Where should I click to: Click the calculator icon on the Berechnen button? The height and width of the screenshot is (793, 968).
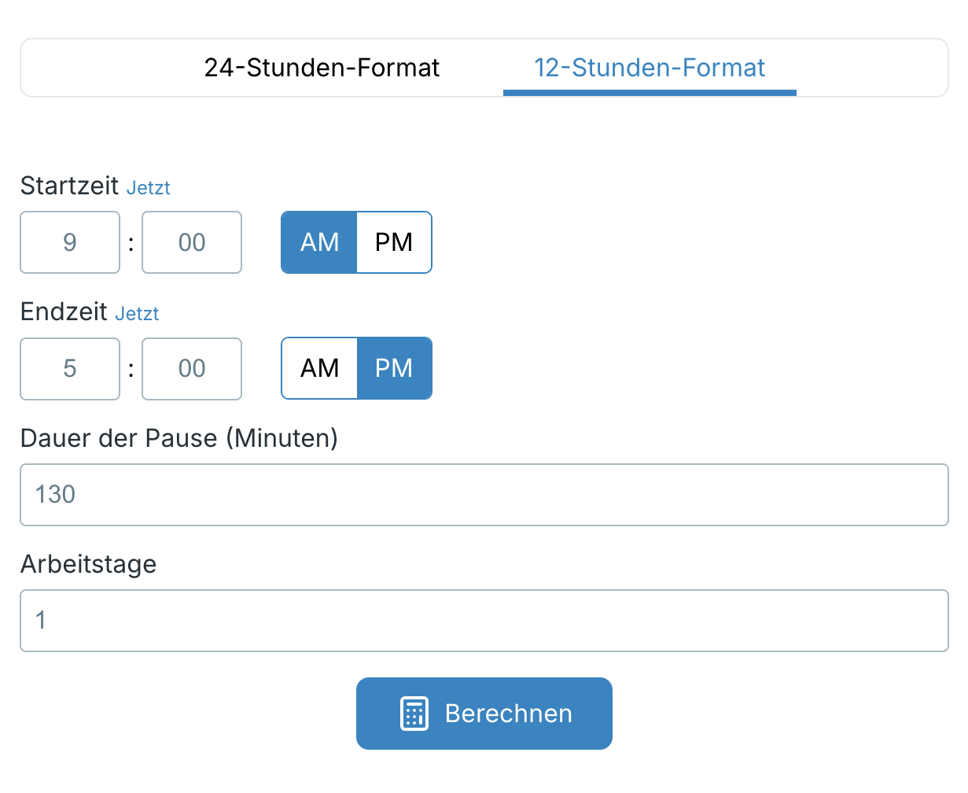point(415,713)
